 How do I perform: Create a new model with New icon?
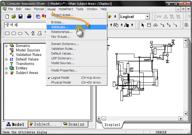tap(7, 16)
